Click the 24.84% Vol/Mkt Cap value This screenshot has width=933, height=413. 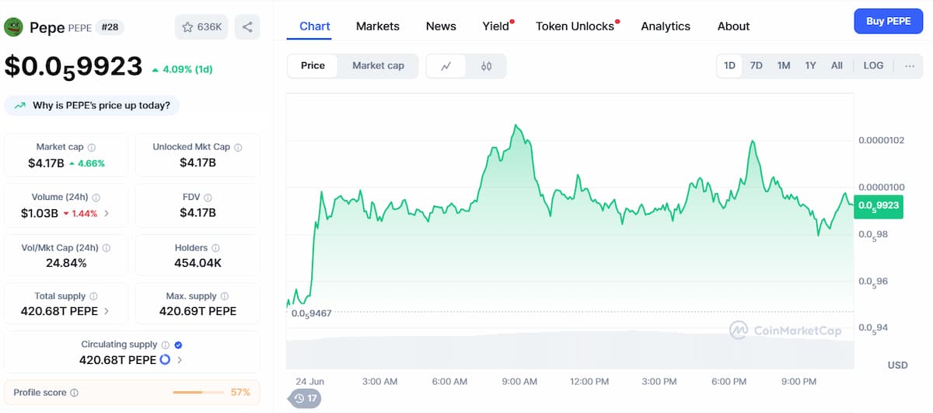click(x=66, y=263)
